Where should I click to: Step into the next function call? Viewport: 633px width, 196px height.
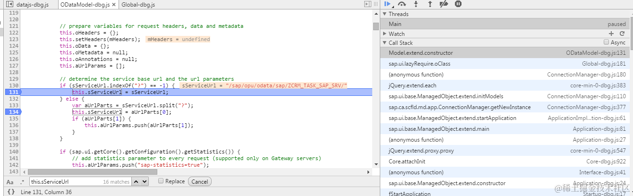(416, 4)
